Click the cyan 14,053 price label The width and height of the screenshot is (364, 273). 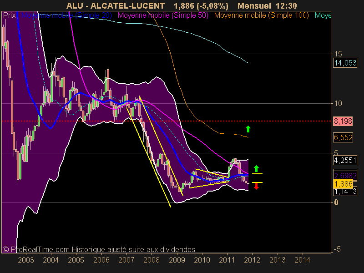(x=345, y=63)
